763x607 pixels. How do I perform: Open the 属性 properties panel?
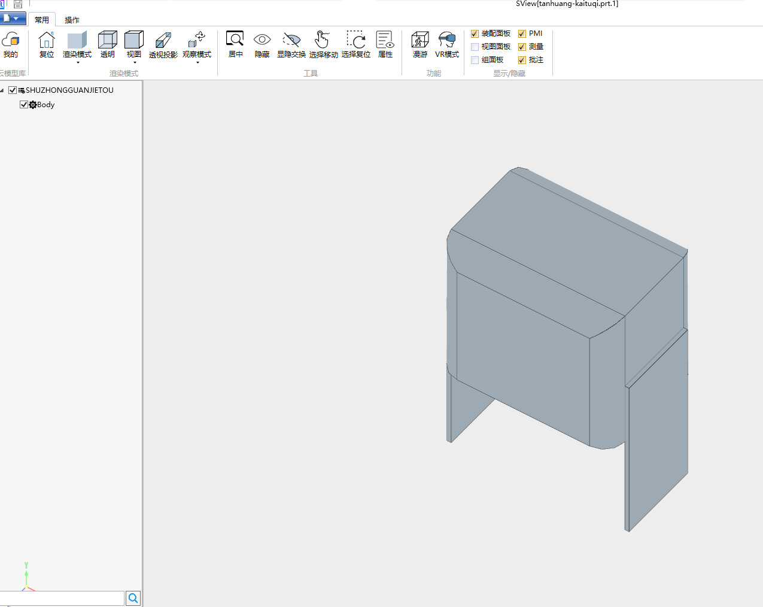point(385,45)
